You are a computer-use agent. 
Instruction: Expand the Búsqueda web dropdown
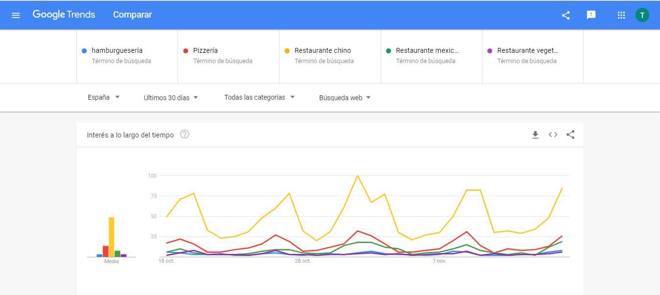[345, 98]
